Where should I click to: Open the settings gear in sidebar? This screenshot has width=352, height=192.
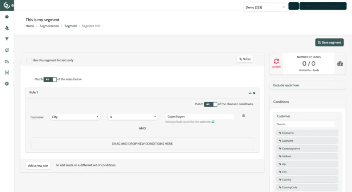[x=7, y=84]
